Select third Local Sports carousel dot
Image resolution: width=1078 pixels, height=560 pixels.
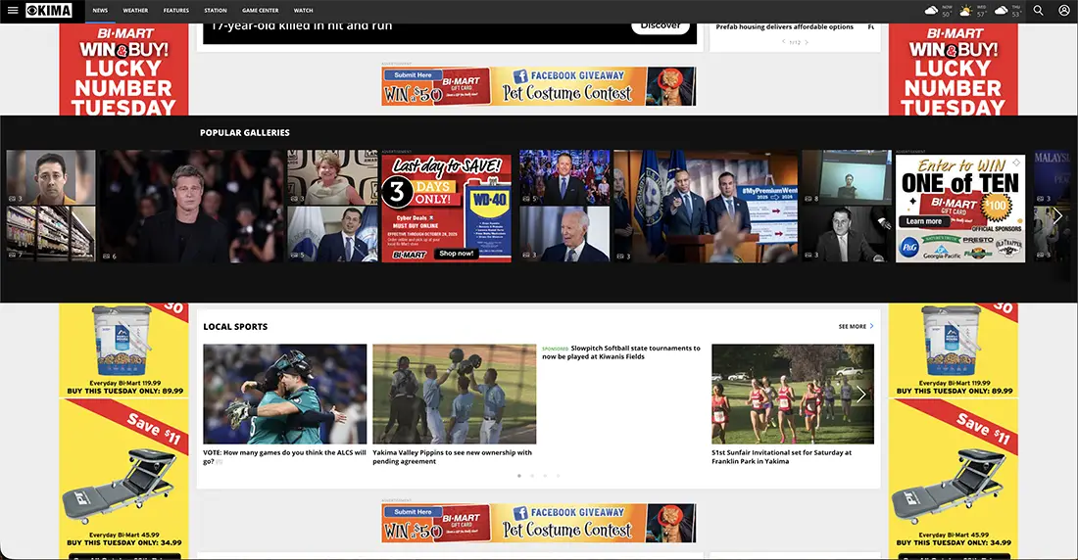click(545, 476)
